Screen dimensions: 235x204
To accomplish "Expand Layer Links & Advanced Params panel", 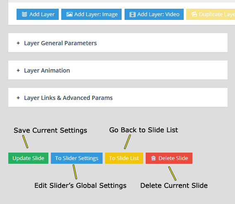I will coord(118,97).
